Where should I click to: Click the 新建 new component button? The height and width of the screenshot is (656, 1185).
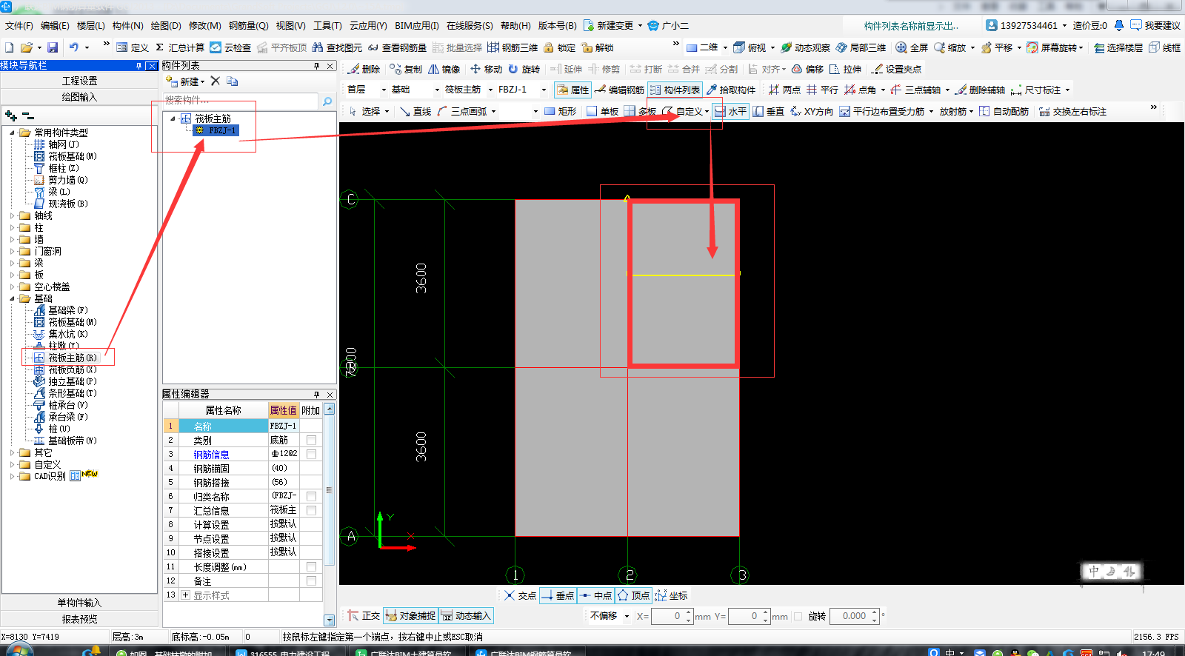click(x=185, y=81)
